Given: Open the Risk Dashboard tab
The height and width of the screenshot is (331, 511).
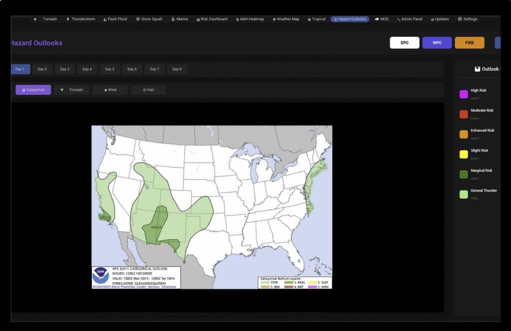Looking at the screenshot, I should (212, 19).
